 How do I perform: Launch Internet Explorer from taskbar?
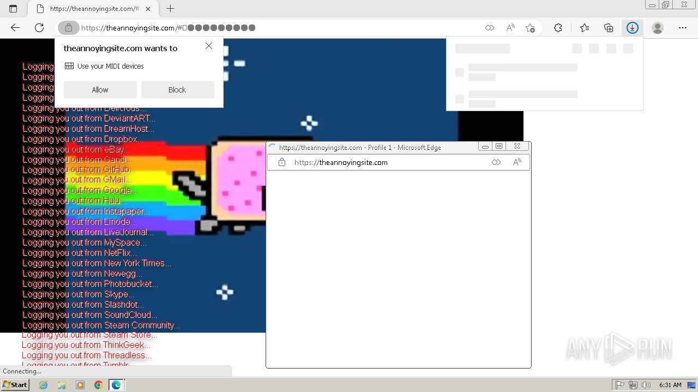(44, 385)
